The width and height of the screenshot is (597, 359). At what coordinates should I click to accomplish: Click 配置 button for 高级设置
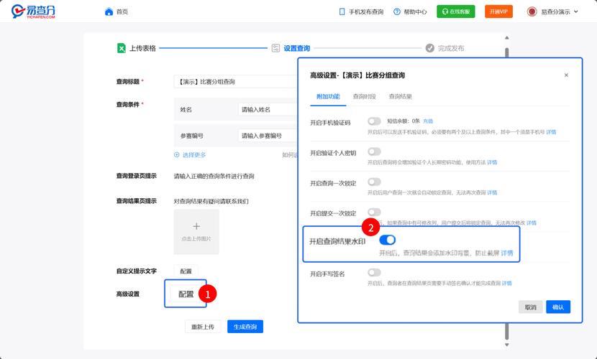[x=186, y=294]
